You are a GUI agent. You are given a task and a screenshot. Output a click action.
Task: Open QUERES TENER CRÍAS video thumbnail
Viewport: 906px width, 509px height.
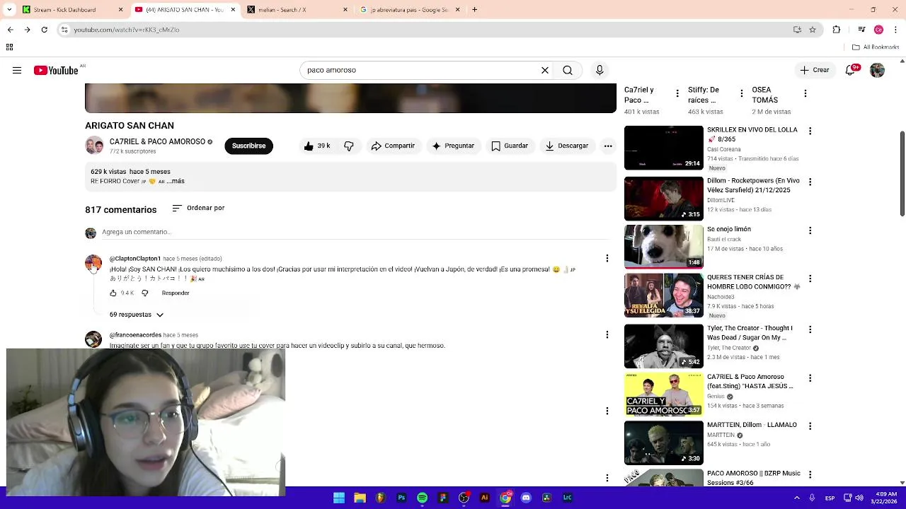pos(664,296)
